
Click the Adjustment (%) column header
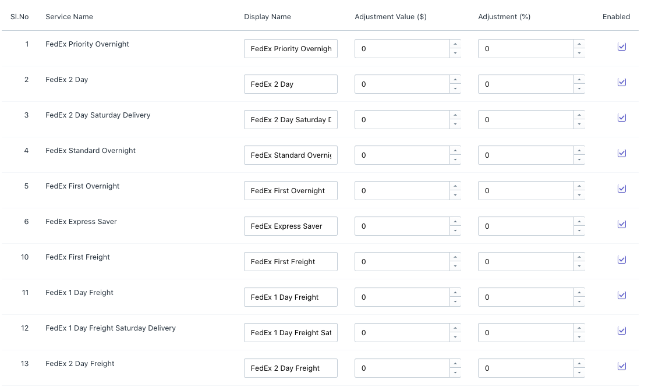tap(504, 17)
